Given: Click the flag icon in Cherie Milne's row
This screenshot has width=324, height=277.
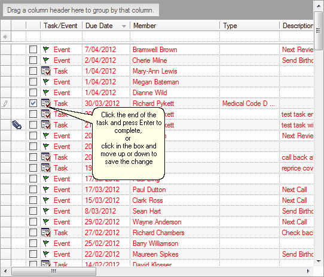Looking at the screenshot, I should click(x=46, y=60).
